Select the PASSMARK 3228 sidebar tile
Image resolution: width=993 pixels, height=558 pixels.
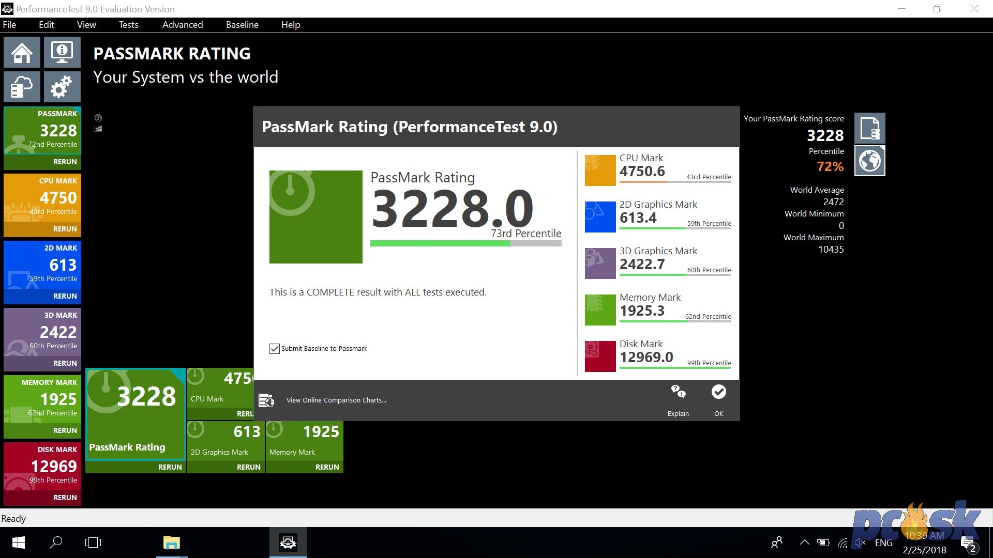[x=42, y=131]
